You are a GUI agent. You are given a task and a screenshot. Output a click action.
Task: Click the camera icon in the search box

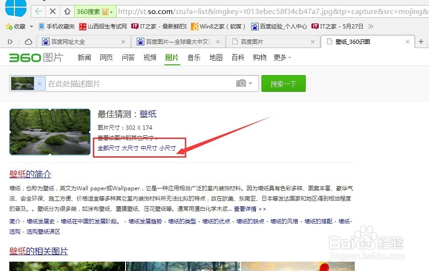coord(241,83)
